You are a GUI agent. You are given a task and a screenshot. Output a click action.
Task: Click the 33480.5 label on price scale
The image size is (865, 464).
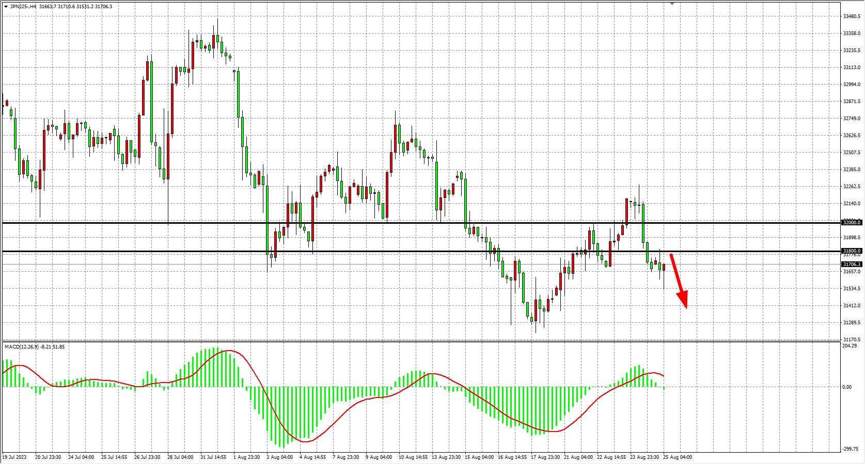click(x=852, y=16)
